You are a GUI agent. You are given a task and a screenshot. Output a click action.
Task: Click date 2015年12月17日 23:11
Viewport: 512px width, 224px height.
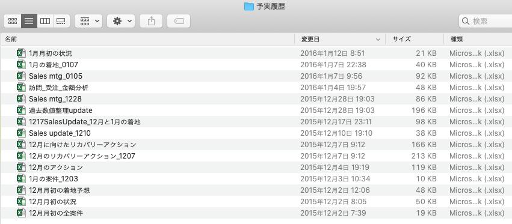coord(336,122)
